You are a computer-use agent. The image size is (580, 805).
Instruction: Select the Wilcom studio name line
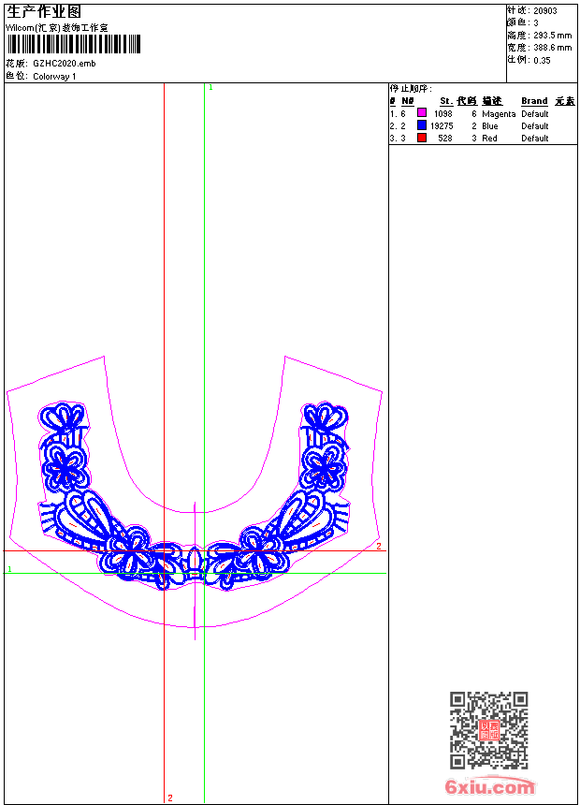57,28
